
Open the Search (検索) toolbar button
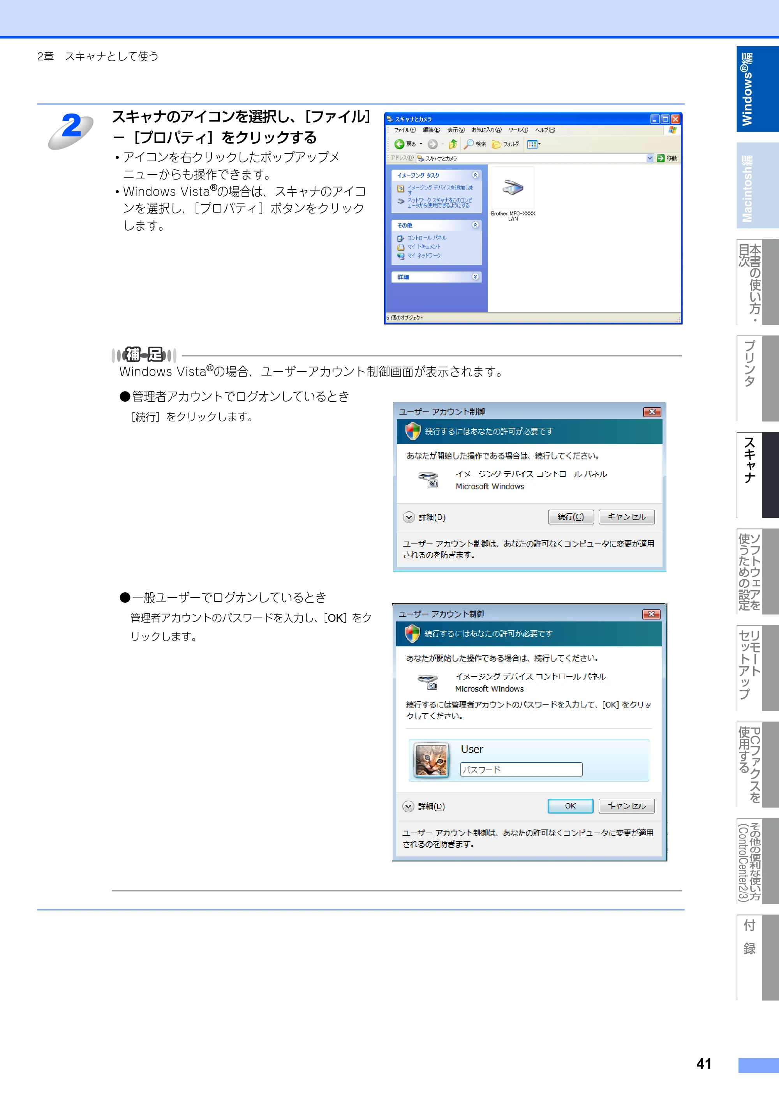click(475, 144)
